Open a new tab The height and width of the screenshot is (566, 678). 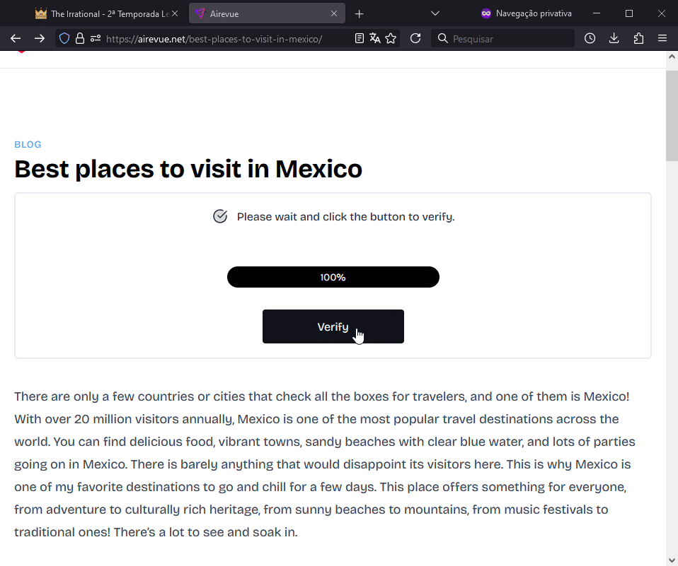pyautogui.click(x=359, y=14)
